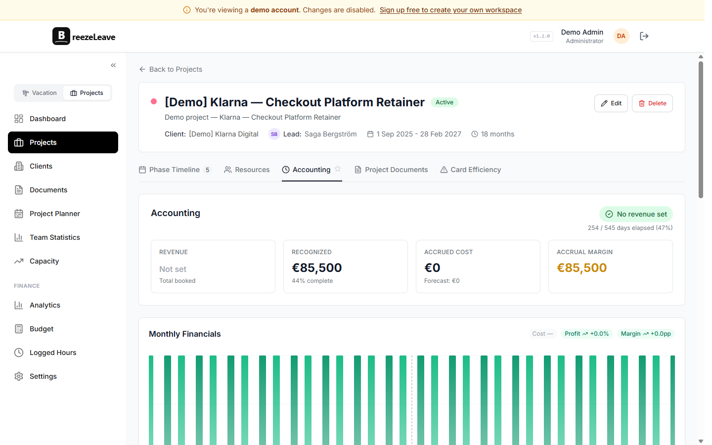712x445 pixels.
Task: Open the Project Documents tab
Action: 391,170
